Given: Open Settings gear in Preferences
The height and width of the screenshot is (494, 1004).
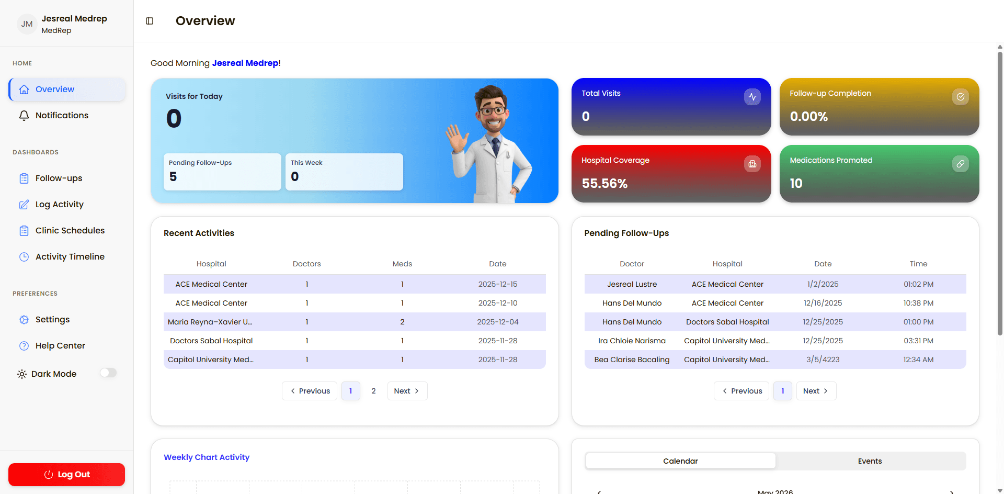Looking at the screenshot, I should (24, 319).
